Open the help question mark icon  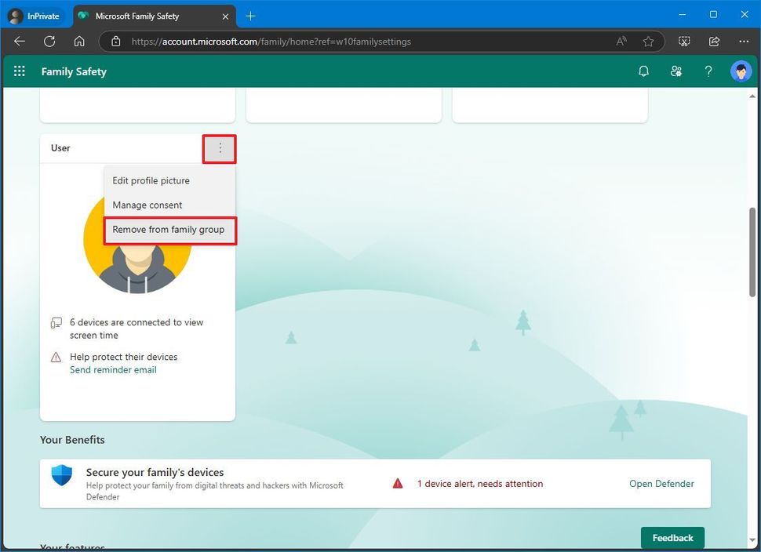pyautogui.click(x=708, y=71)
